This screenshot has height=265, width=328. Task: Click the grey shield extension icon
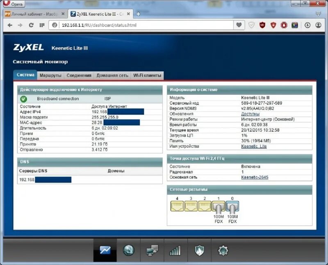pyautogui.click(x=251, y=25)
